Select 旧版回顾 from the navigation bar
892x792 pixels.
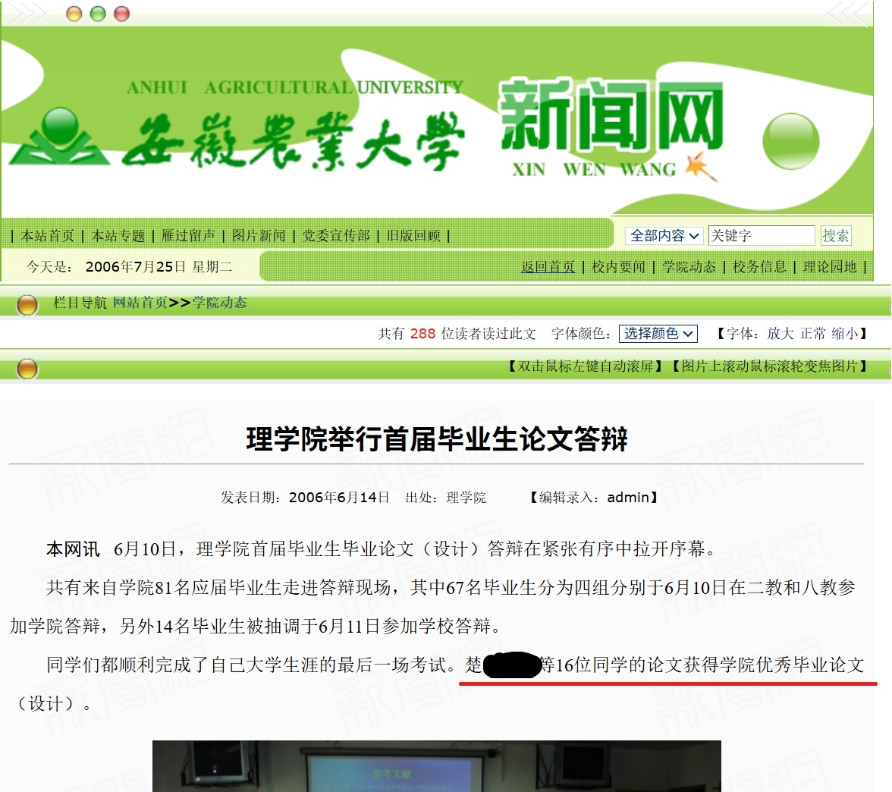coord(419,235)
